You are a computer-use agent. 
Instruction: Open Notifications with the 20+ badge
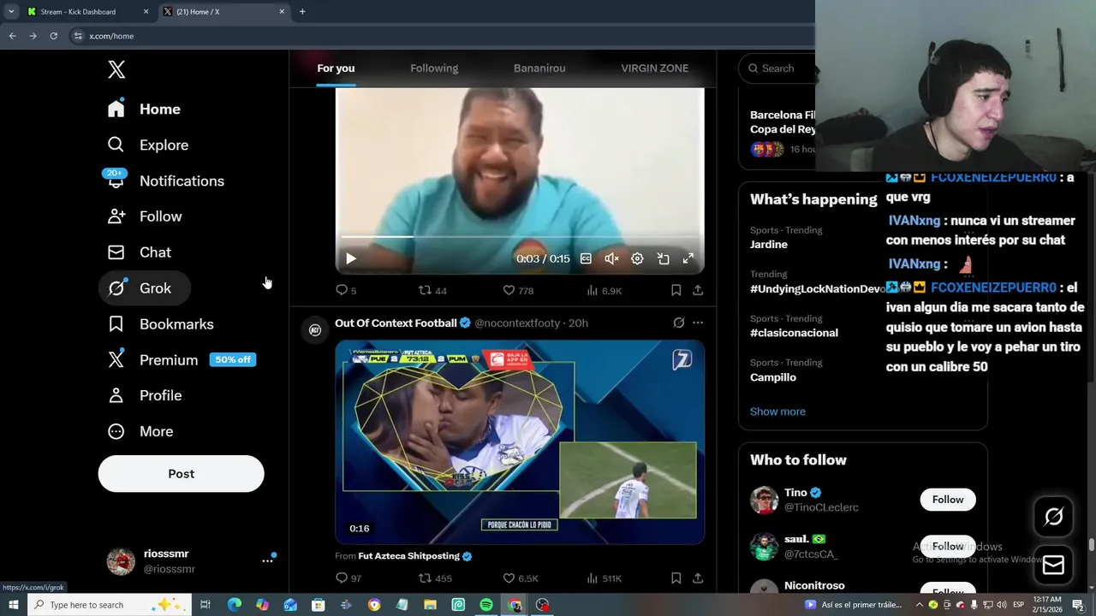click(x=165, y=181)
